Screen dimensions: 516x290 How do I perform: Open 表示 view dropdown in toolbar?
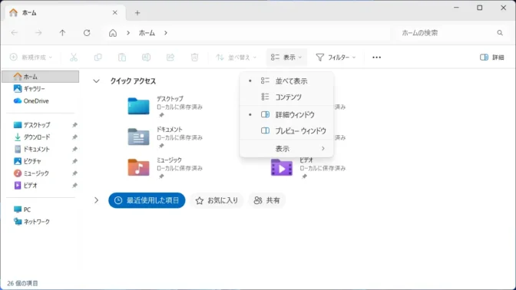click(x=286, y=58)
